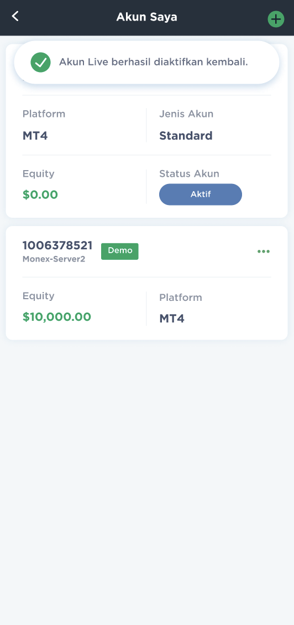The width and height of the screenshot is (294, 625).
Task: Tap the $0.00 equity amount
Action: click(40, 195)
